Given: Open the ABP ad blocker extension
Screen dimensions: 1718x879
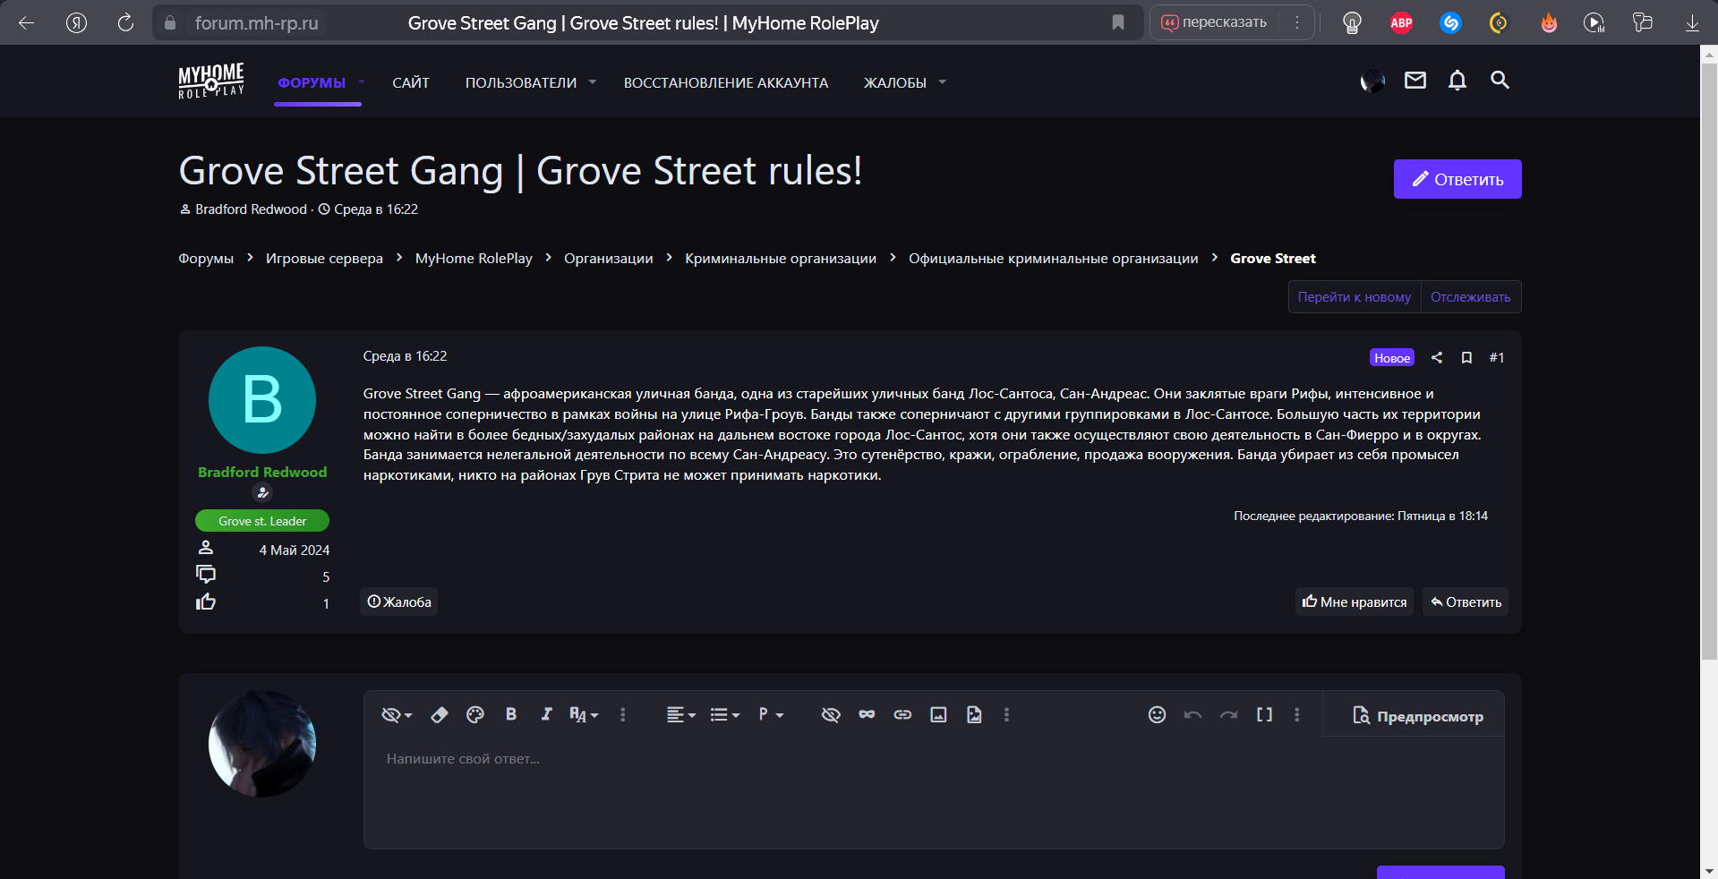Looking at the screenshot, I should [x=1401, y=23].
